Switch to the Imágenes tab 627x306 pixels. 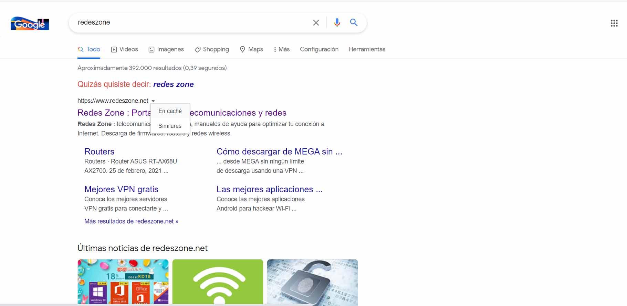coord(166,49)
